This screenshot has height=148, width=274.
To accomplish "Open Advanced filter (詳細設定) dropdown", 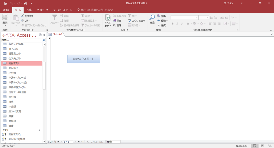I will [89, 21].
